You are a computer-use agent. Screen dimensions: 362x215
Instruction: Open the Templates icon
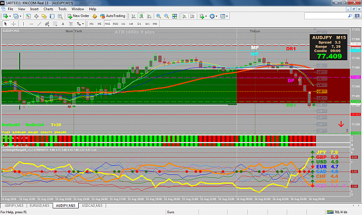pos(222,16)
